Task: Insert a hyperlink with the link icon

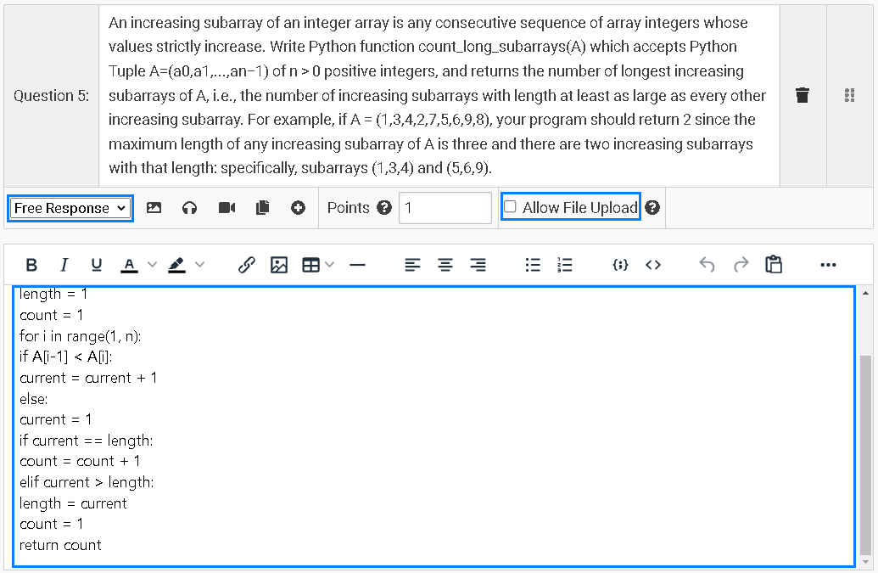Action: coord(246,265)
